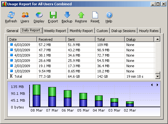Open the Users icon
Image resolution: width=168 pixels, height=124 pixels.
point(25,15)
